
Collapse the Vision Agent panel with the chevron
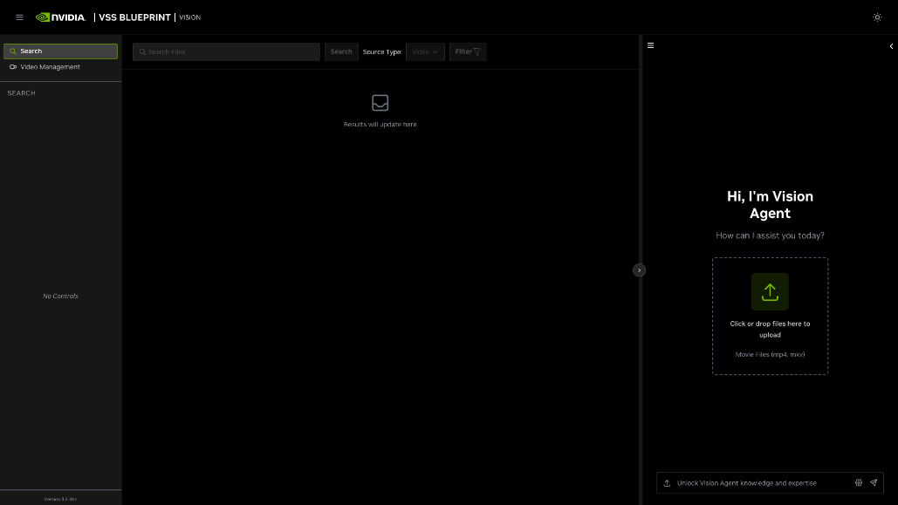(x=891, y=46)
